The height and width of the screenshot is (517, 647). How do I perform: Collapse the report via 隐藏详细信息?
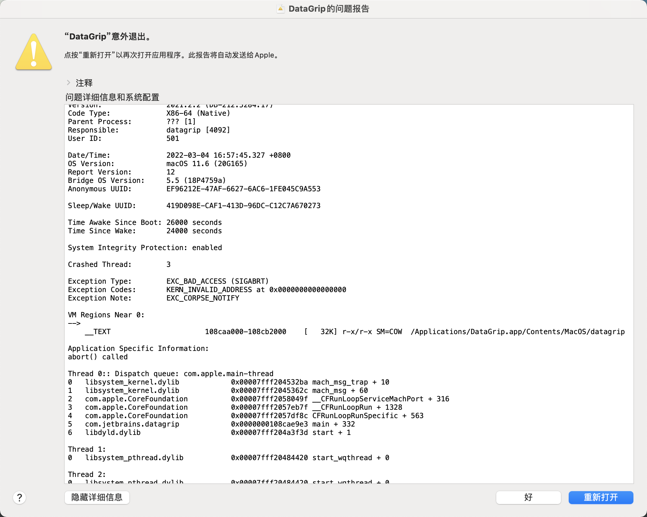tap(97, 498)
